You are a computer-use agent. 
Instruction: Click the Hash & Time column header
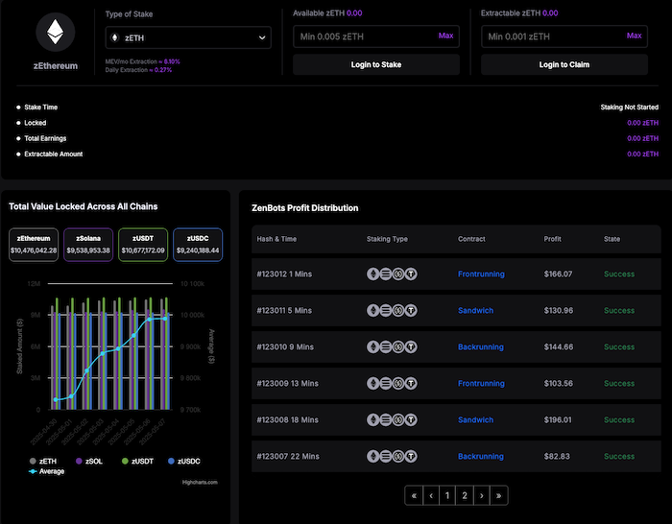tap(276, 239)
